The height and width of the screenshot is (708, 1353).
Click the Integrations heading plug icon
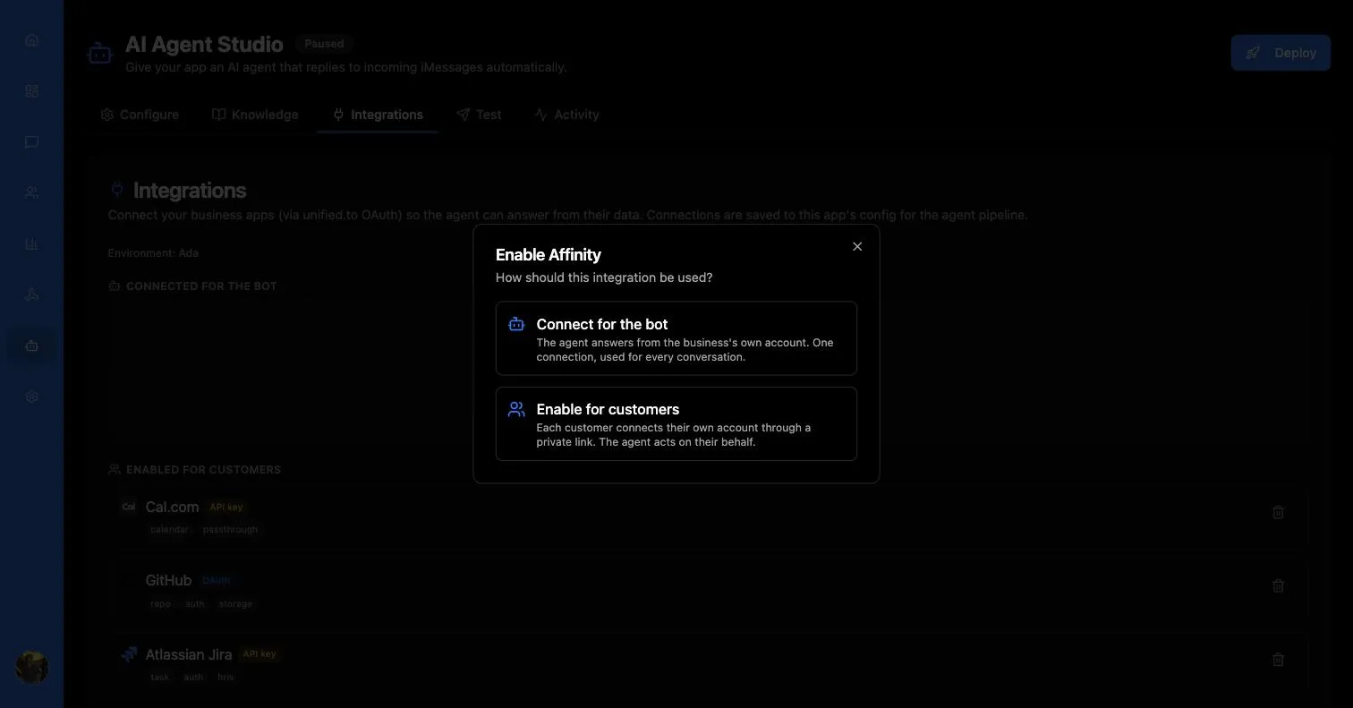click(117, 190)
